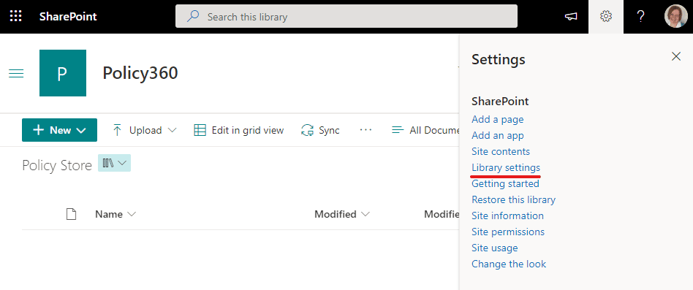Open Site permissions link

(x=508, y=232)
